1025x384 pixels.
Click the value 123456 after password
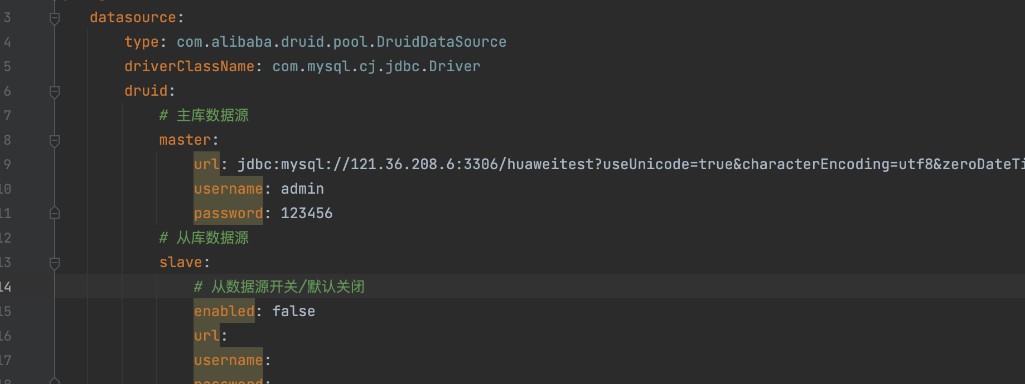[x=307, y=213]
